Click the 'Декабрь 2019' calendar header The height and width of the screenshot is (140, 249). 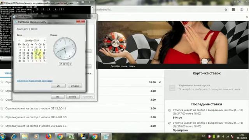(x=32, y=40)
